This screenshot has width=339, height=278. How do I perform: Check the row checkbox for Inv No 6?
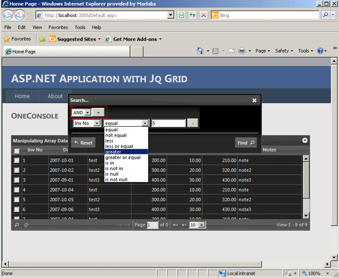(16, 209)
